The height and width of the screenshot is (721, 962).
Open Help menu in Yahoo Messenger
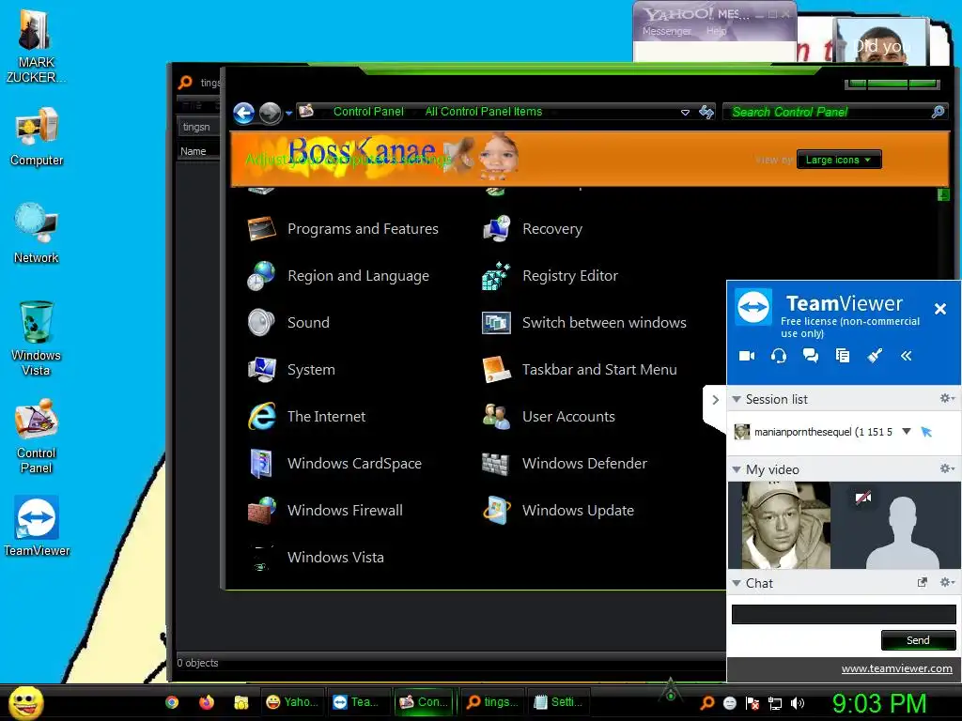[x=716, y=31]
